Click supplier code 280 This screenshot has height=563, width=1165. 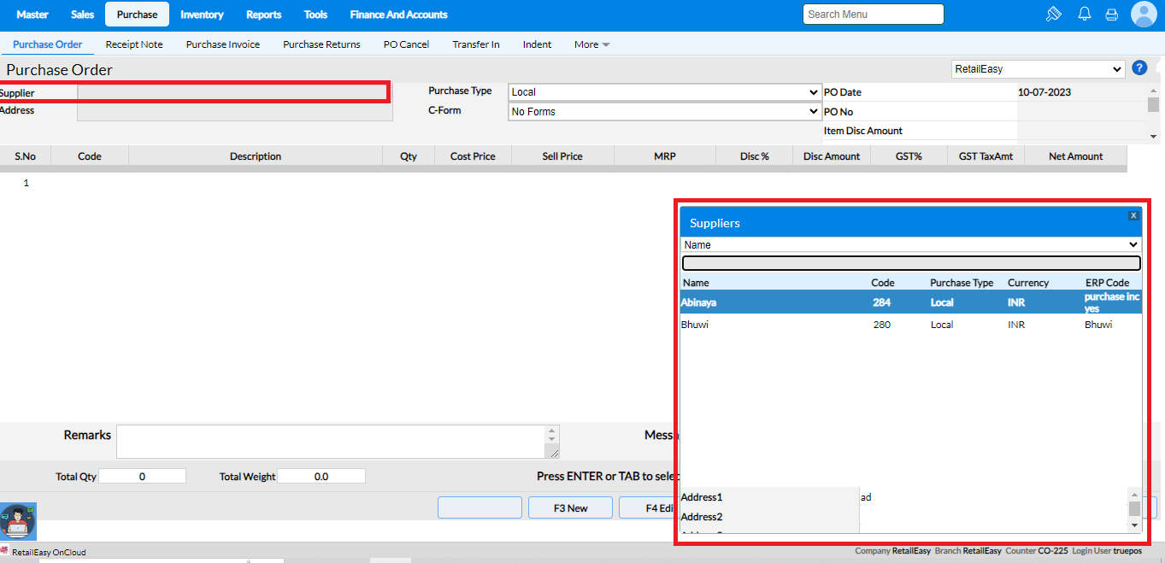coord(881,325)
